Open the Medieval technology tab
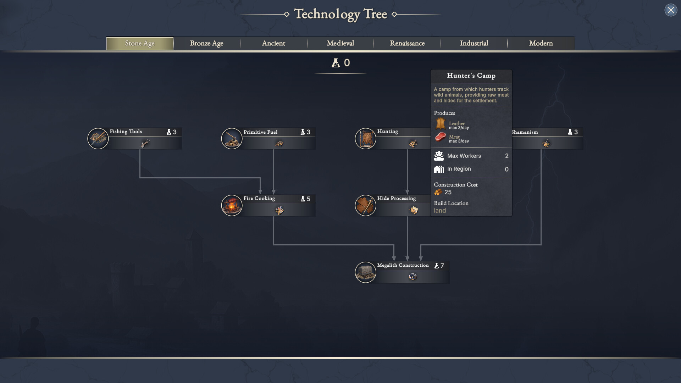 [340, 43]
